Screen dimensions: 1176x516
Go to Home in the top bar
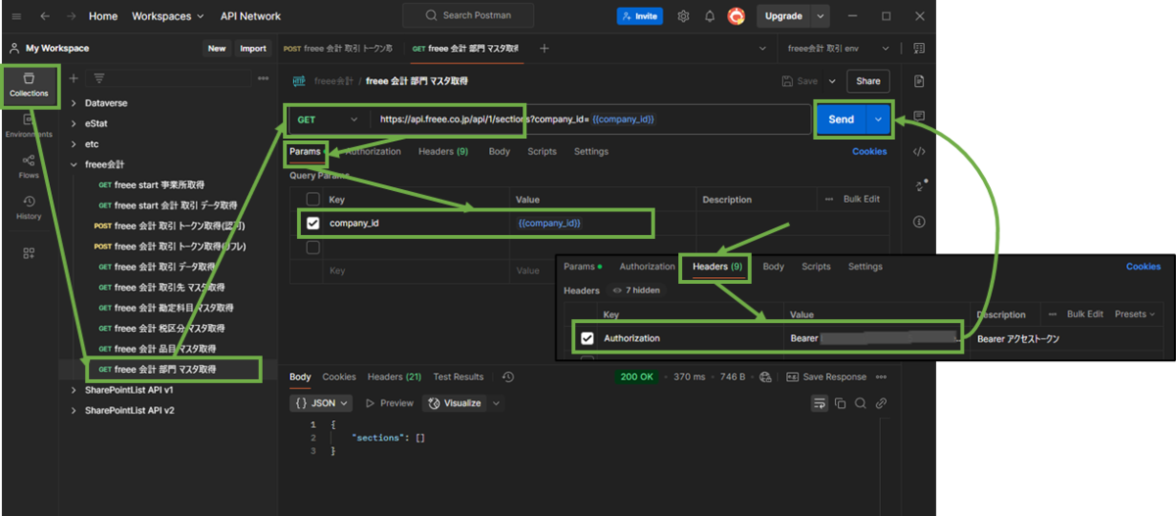click(x=103, y=16)
